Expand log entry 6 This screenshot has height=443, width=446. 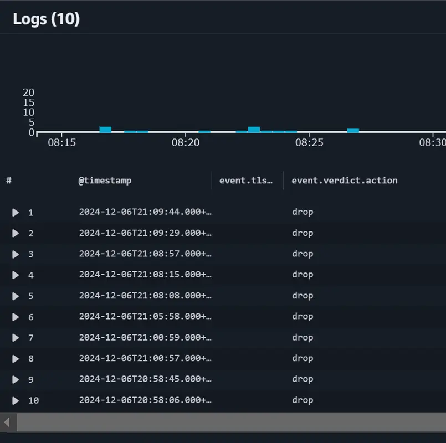click(x=16, y=317)
